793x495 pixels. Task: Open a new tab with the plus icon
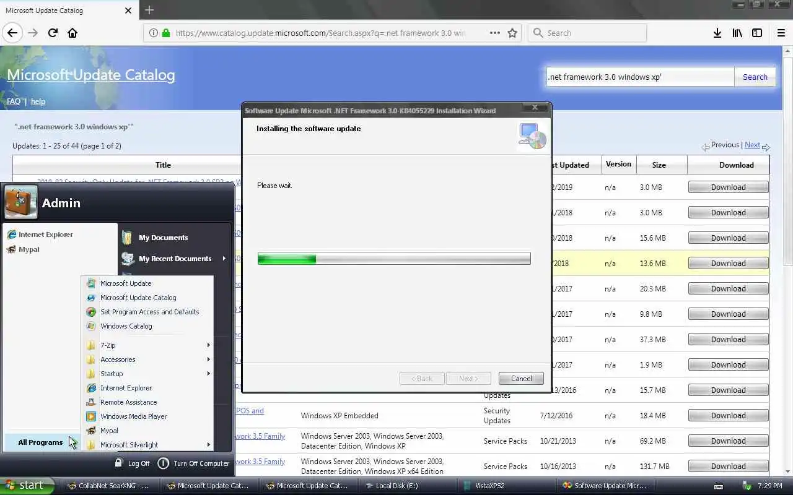[x=149, y=10]
